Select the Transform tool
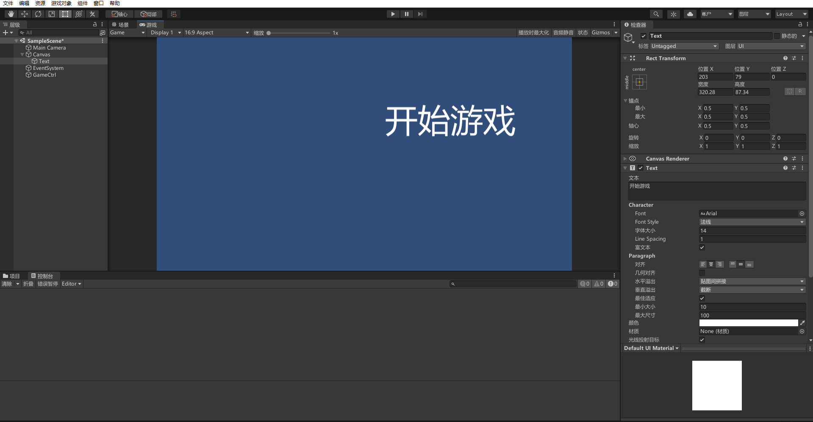 [x=78, y=14]
